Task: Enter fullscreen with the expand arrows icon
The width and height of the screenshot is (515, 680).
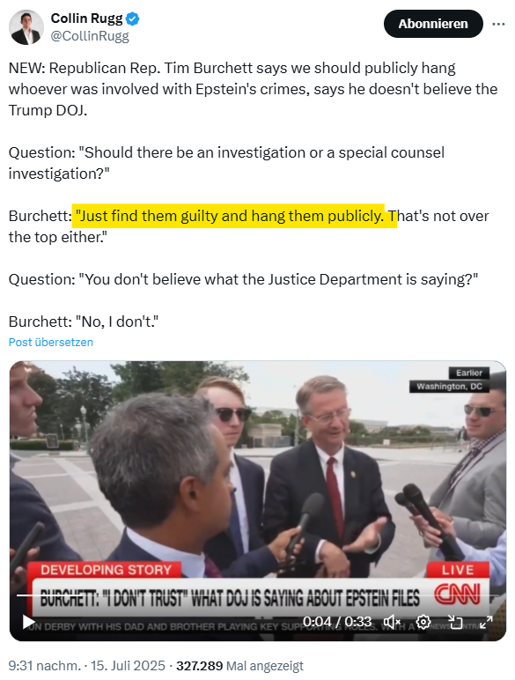Action: (486, 623)
